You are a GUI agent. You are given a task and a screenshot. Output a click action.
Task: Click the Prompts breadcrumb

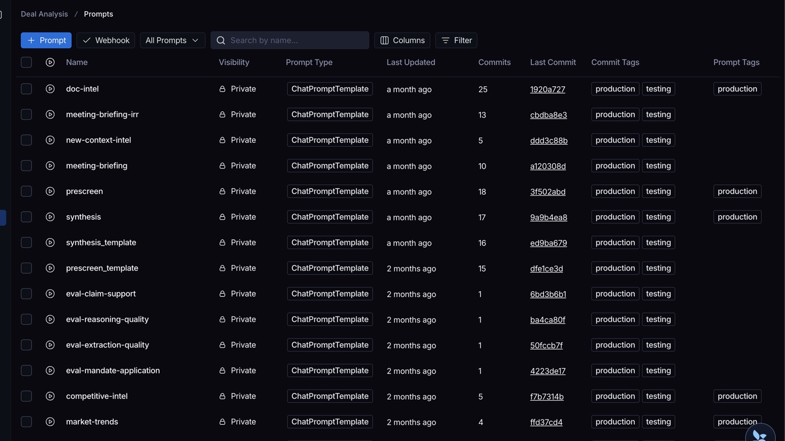pyautogui.click(x=98, y=14)
